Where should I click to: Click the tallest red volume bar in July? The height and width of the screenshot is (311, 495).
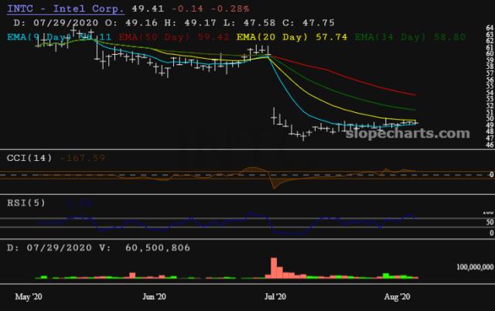272,268
